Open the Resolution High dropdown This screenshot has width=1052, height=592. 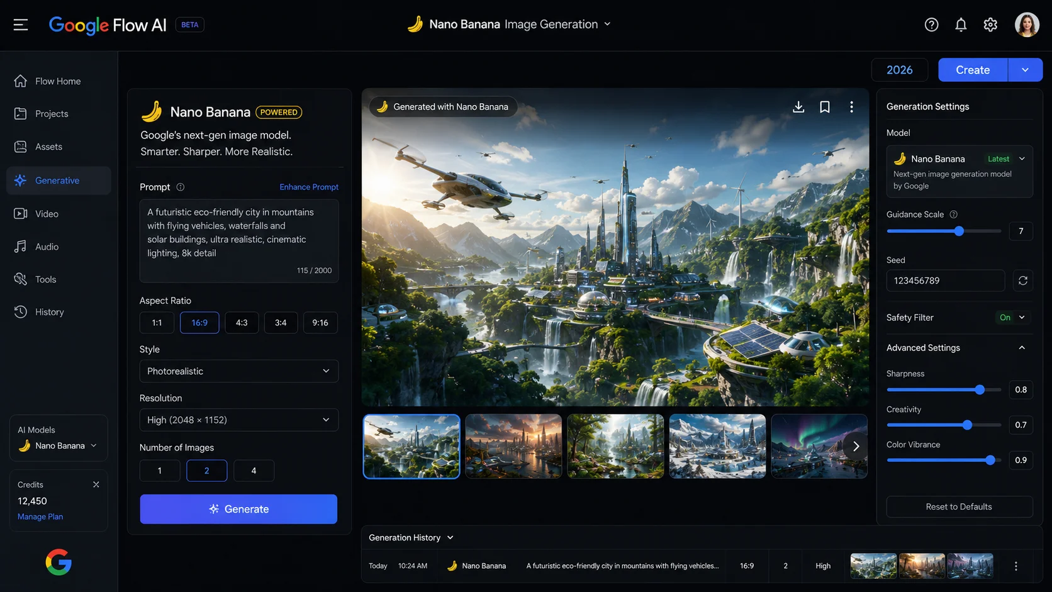pyautogui.click(x=239, y=420)
